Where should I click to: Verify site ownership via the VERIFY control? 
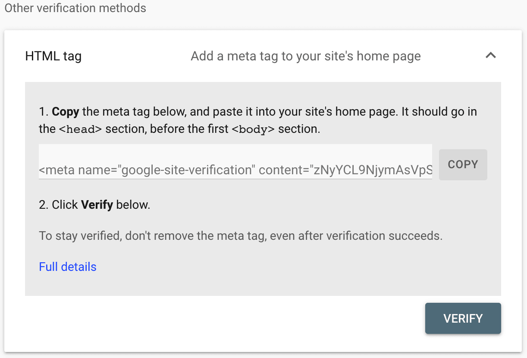463,318
